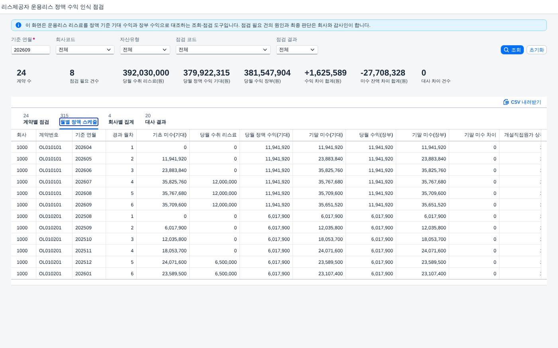Click the 기준 연월 column header
Image resolution: width=558 pixels, height=348 pixels.
coord(89,135)
